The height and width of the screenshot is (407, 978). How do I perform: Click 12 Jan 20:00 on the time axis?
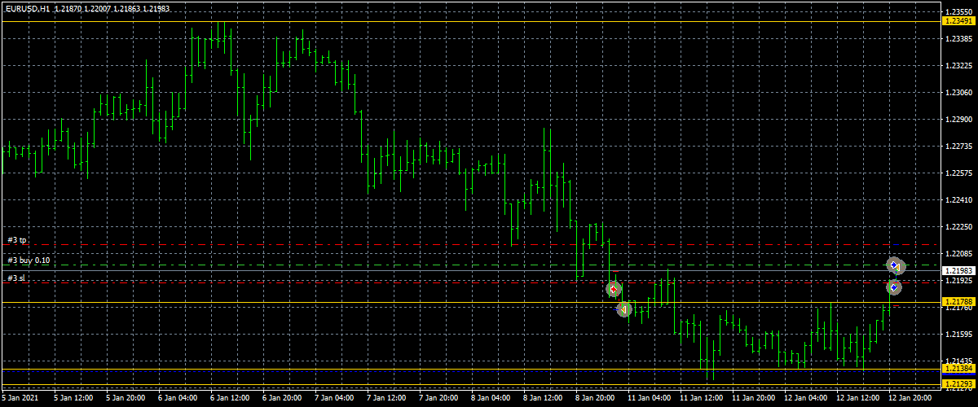click(909, 399)
